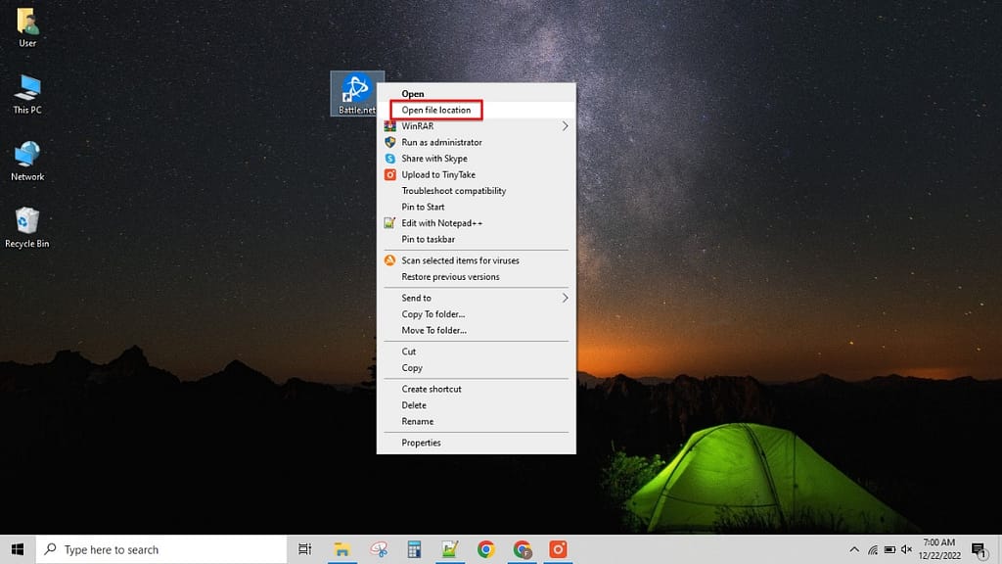
Task: Select Pin to taskbar
Action: 477,239
